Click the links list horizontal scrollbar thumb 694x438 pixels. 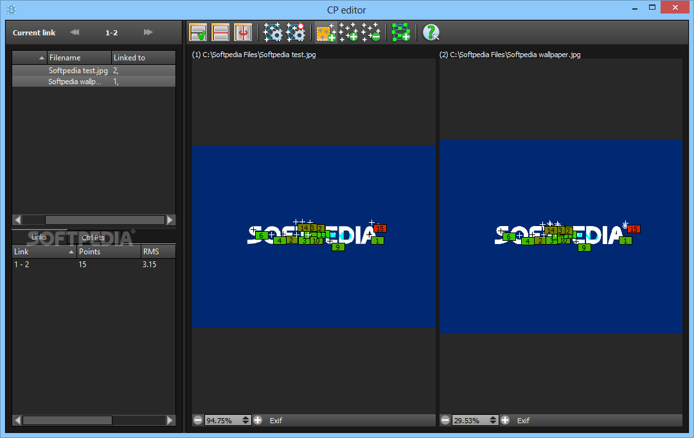(x=67, y=420)
